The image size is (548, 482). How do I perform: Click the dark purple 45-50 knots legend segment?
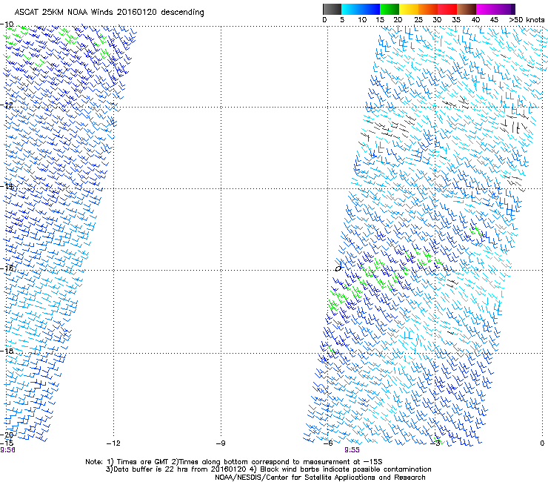(x=505, y=9)
